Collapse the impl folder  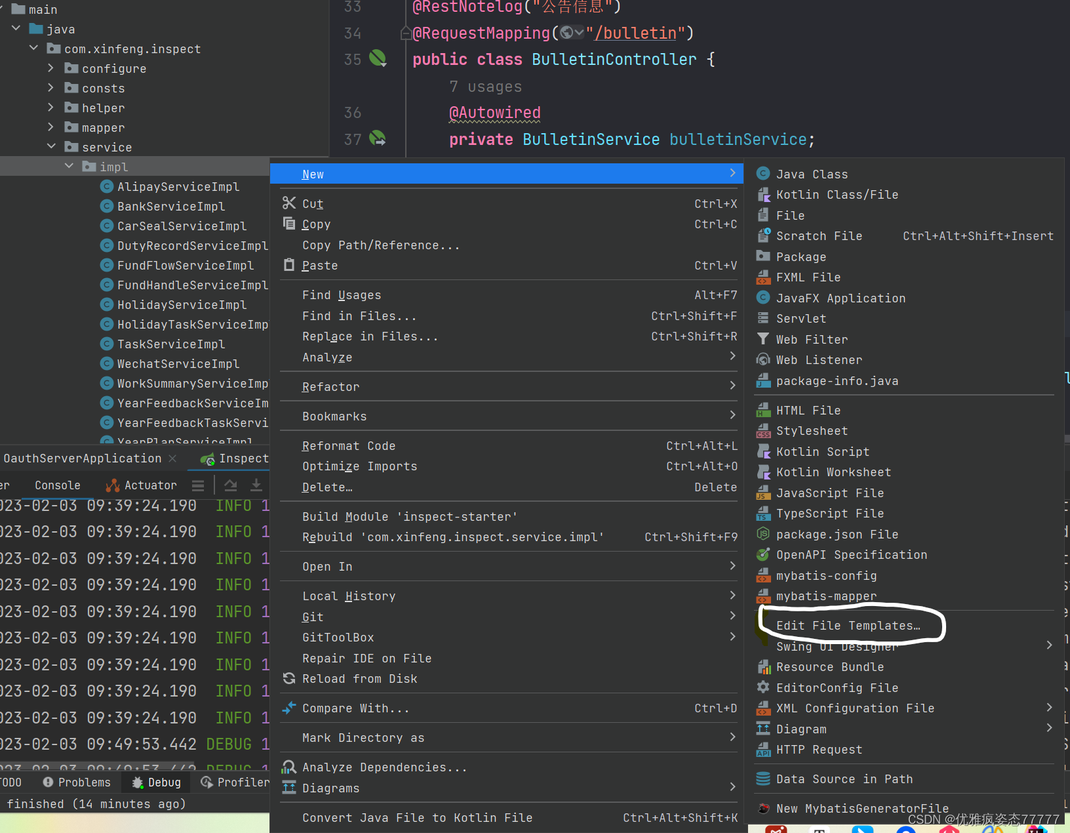pos(69,167)
